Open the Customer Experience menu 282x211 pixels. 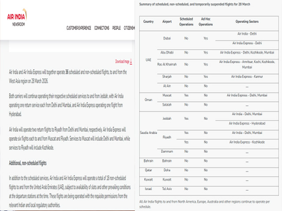point(79,28)
